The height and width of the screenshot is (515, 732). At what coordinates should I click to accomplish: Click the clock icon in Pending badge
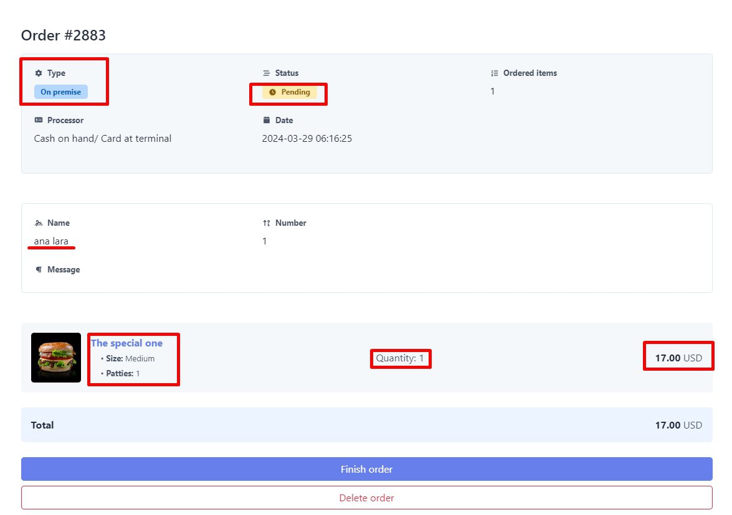272,92
